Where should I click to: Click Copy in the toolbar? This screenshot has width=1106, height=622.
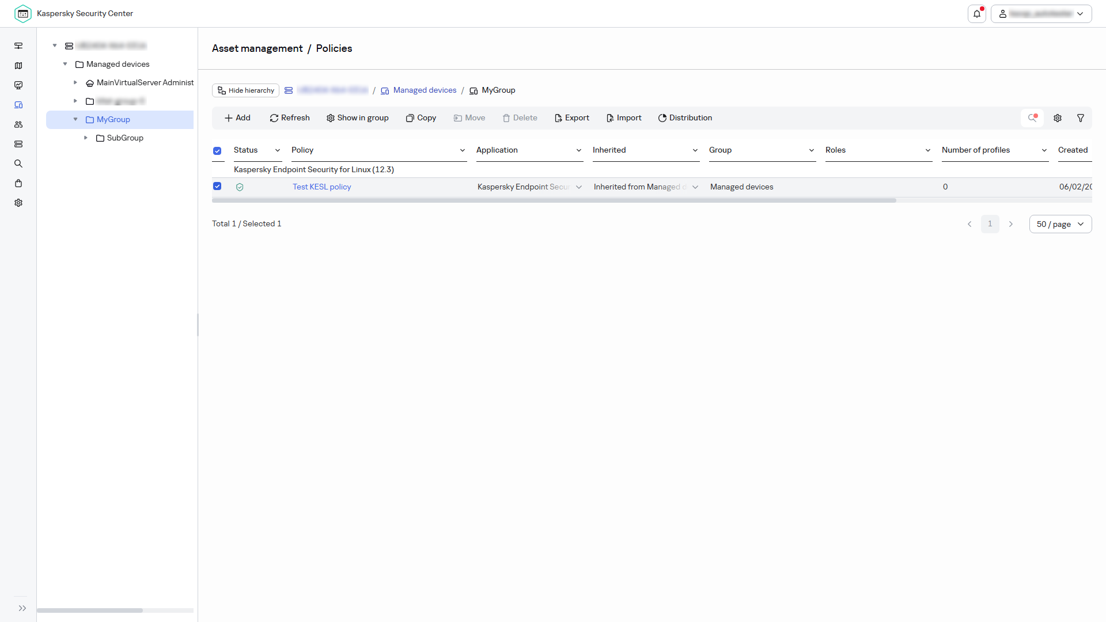click(x=421, y=118)
